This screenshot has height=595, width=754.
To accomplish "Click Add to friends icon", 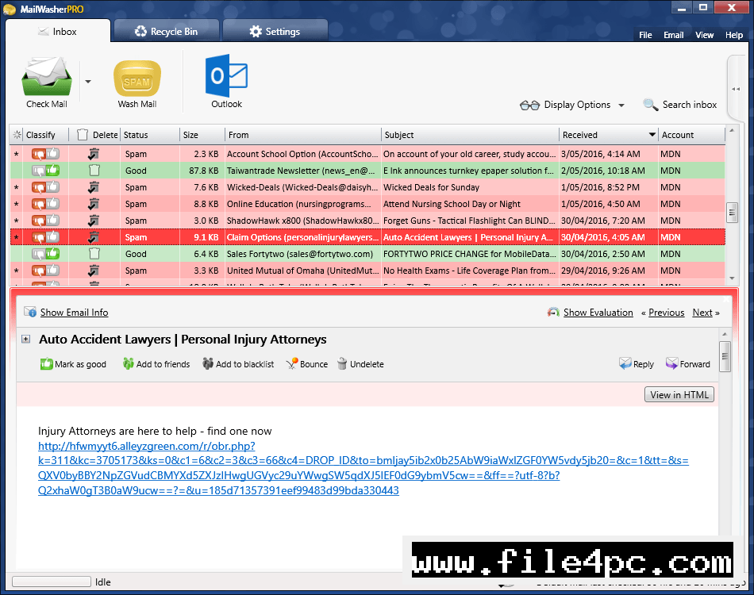I will pyautogui.click(x=129, y=364).
